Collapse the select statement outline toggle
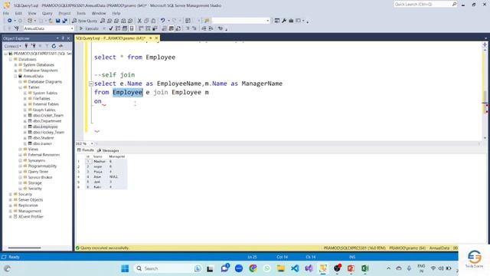 tap(90, 84)
